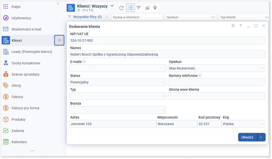Click the NIP/VAT UE field
The image size is (272, 159).
coord(167,40)
